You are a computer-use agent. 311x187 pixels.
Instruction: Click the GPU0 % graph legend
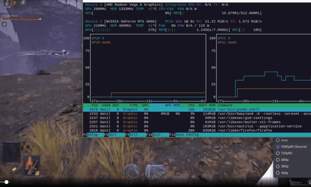pos(98,38)
